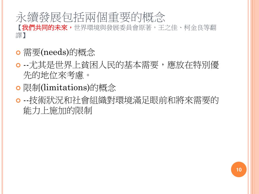This screenshot has width=259, height=194.
Task: Click the bullet before --尤其是世界上貧困人民
Action: 18,65
